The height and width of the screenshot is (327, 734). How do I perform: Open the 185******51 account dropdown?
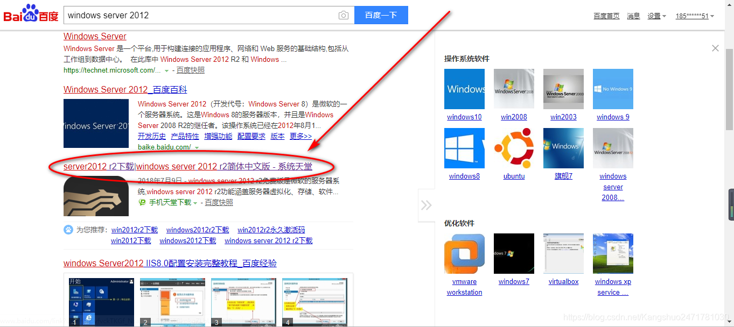[695, 16]
